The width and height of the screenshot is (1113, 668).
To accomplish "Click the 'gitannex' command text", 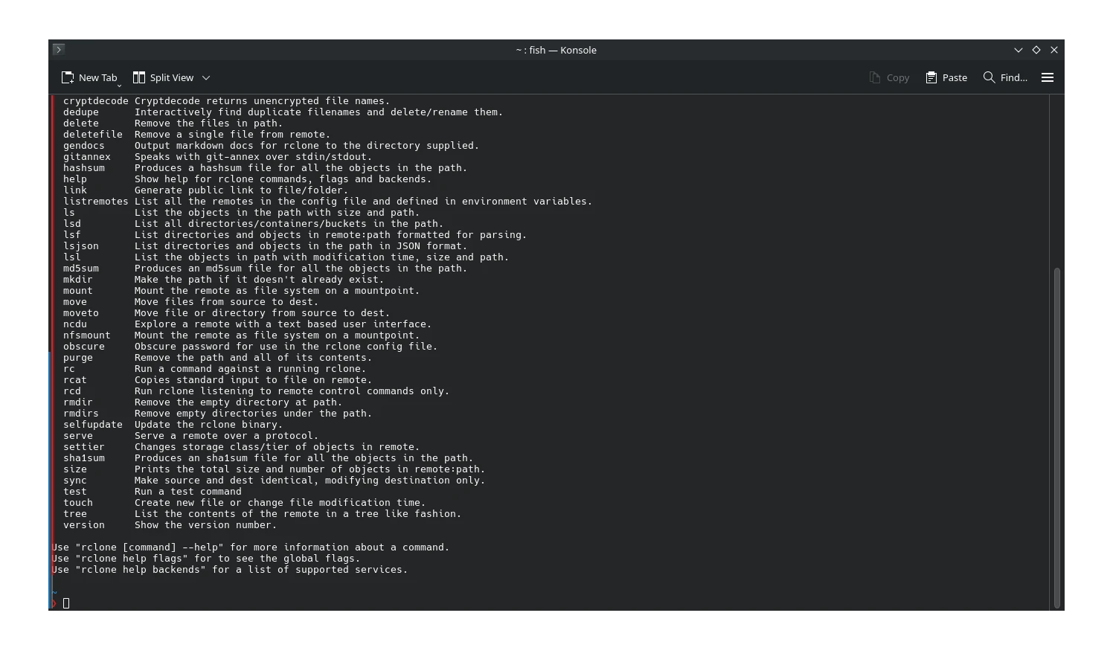I will pyautogui.click(x=87, y=157).
